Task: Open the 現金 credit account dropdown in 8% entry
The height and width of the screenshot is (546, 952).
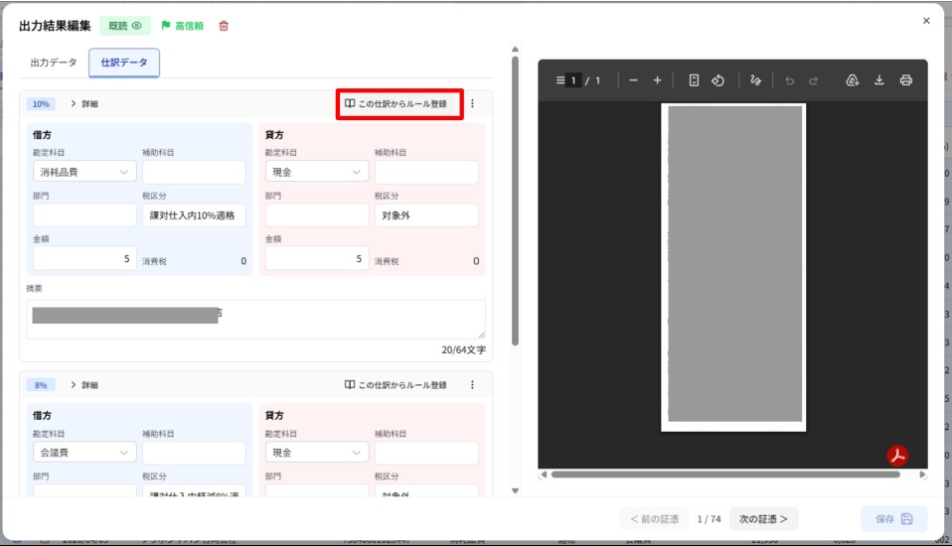Action: pos(317,453)
